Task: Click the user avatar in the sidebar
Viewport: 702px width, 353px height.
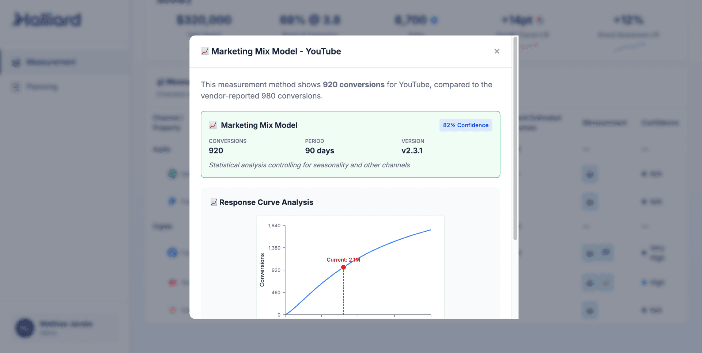Action: pos(24,328)
